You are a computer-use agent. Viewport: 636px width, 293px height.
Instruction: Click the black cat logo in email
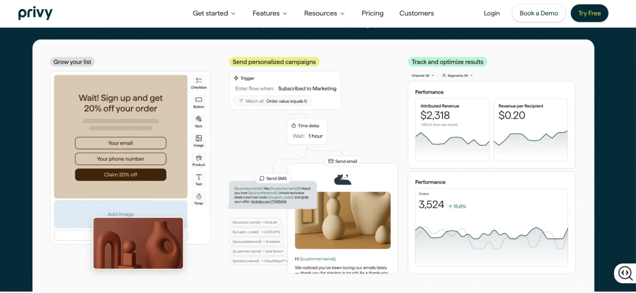[x=342, y=180]
